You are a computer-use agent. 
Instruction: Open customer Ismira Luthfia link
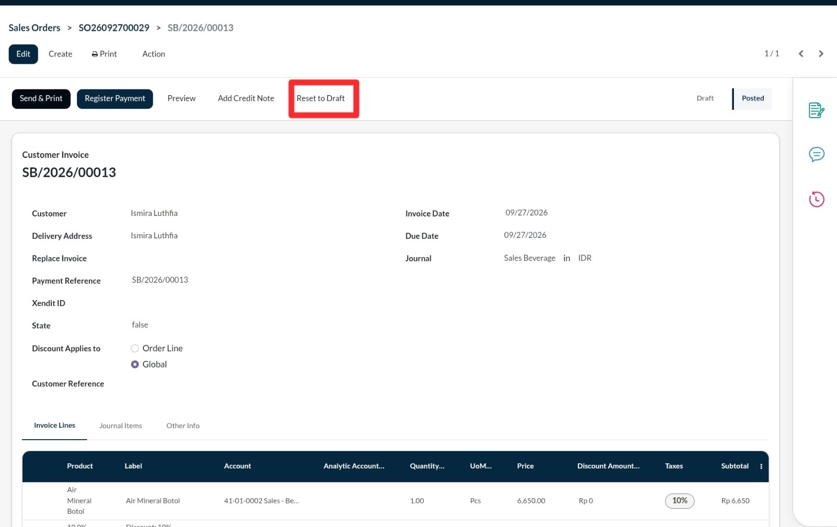pos(154,213)
